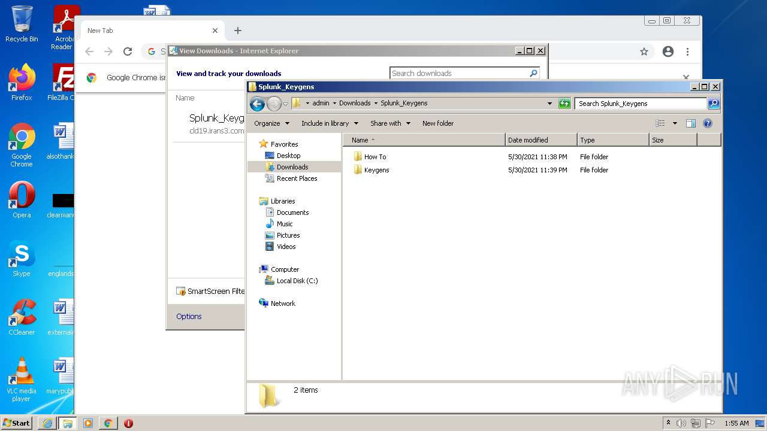Create a New folder
Screen dimensions: 767x431
pos(438,123)
